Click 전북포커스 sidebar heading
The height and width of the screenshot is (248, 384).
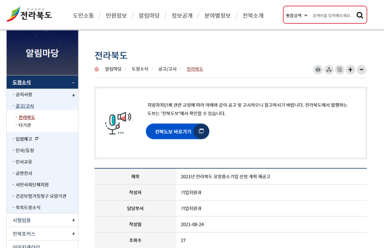coord(24,234)
